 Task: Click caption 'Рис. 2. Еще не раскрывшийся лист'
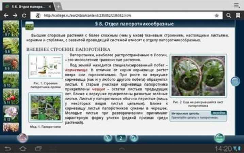point(198,102)
